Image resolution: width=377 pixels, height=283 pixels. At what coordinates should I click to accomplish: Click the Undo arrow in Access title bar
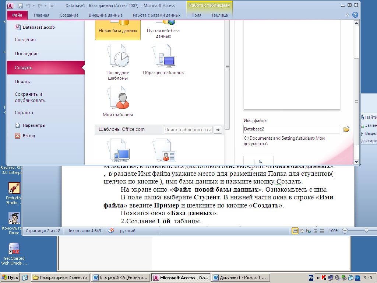pos(28,6)
